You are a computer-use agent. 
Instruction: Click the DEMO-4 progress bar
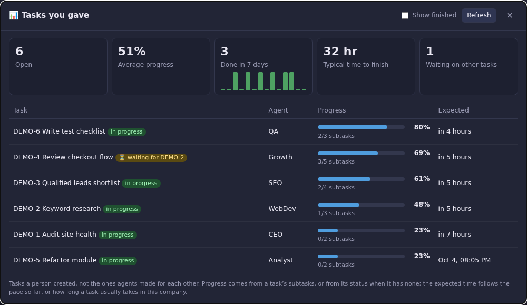(361, 154)
